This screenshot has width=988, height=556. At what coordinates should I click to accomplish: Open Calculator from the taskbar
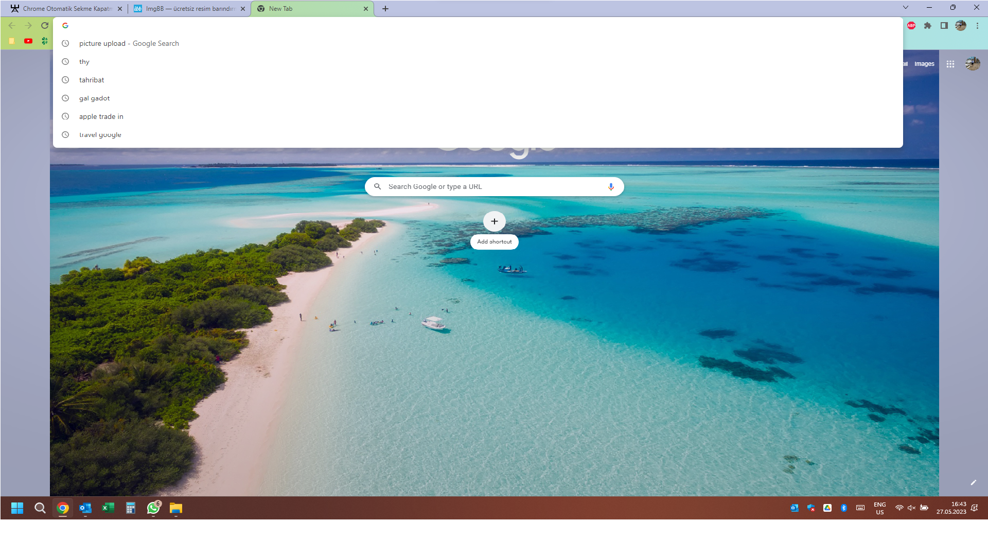tap(131, 508)
